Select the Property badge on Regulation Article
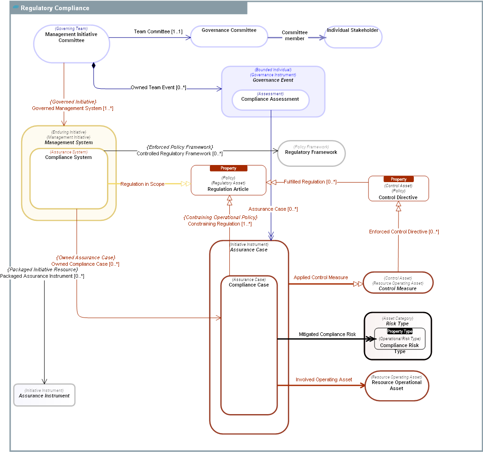The height and width of the screenshot is (452, 483). (228, 168)
